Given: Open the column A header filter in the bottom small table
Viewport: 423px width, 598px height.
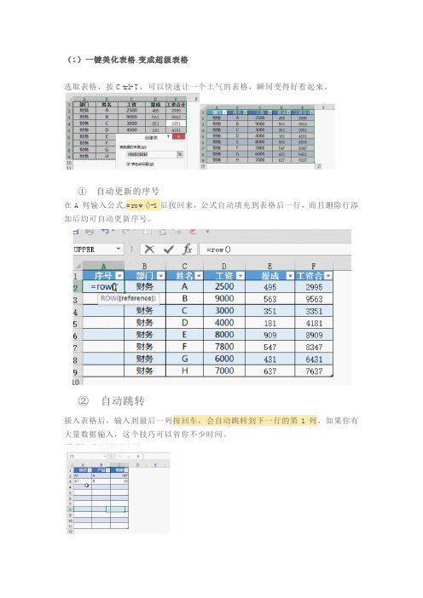Looking at the screenshot, I should point(90,470).
